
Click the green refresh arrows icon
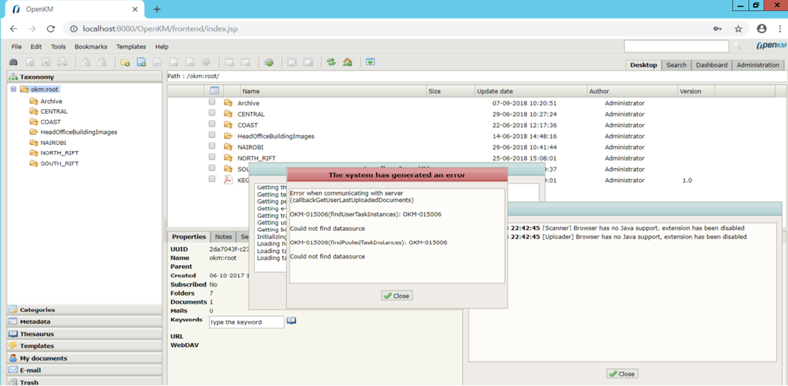[331, 62]
